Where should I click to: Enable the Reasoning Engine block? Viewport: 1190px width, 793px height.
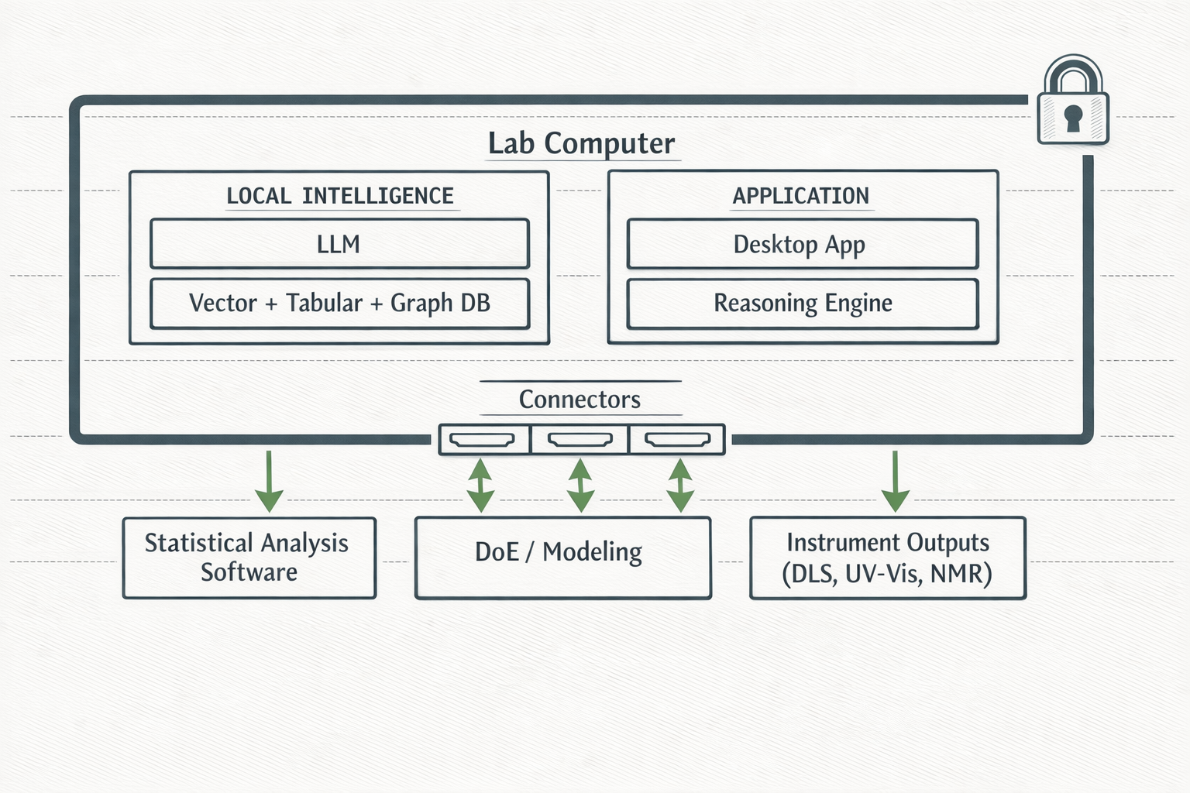803,303
